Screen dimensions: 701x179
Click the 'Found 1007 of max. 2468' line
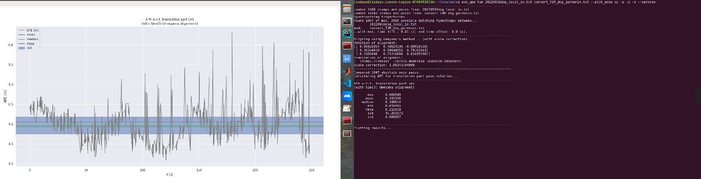tap(416, 21)
